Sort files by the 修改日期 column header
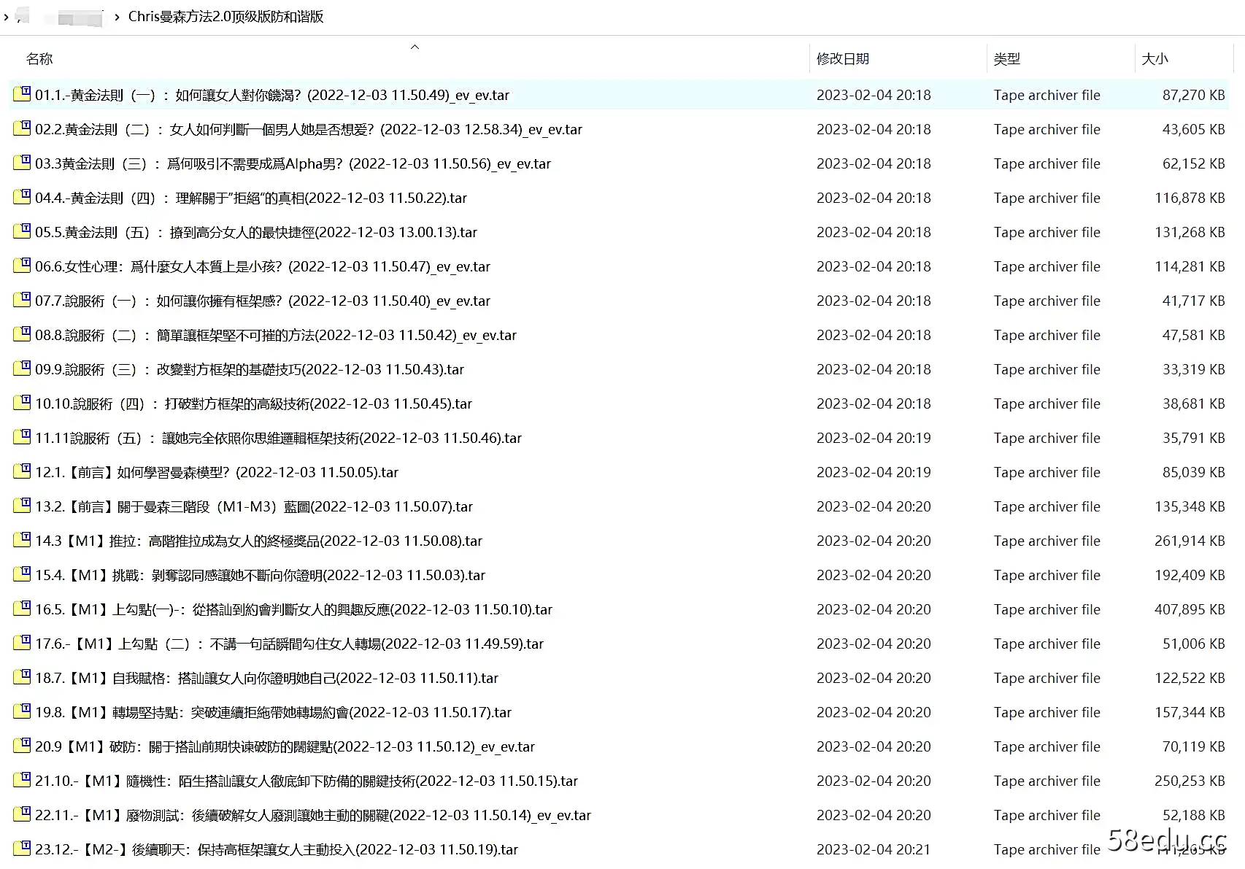 click(x=842, y=59)
